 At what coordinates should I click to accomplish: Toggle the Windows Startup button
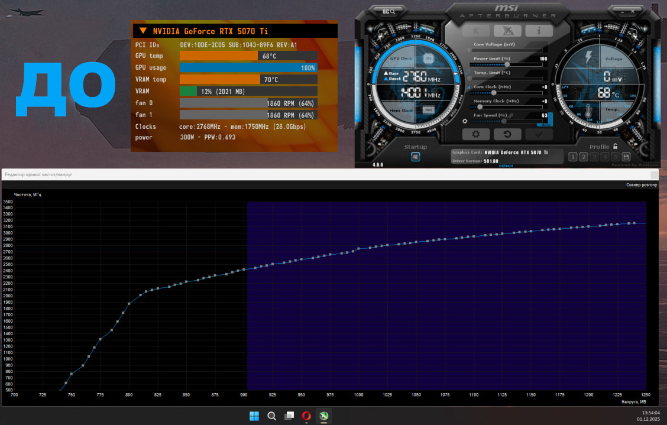[415, 157]
